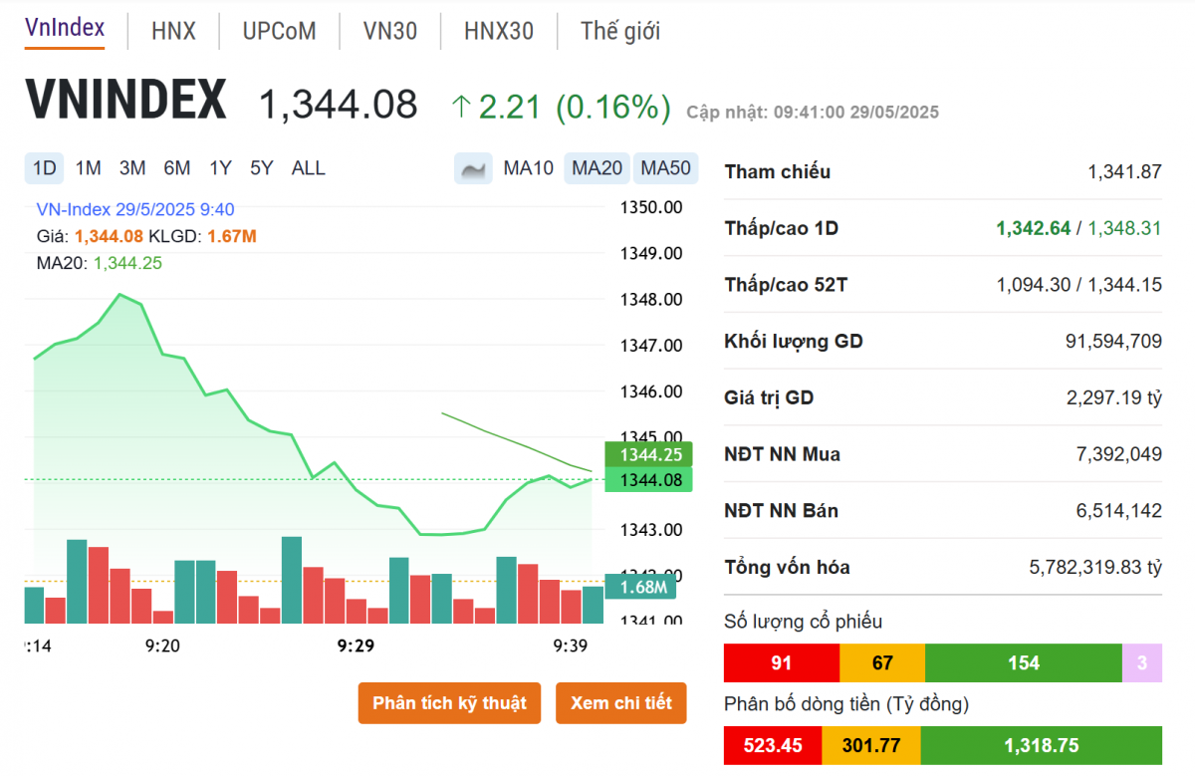Click the Số lượng cổ phiếu label
The image size is (1195, 776).
pos(804,622)
